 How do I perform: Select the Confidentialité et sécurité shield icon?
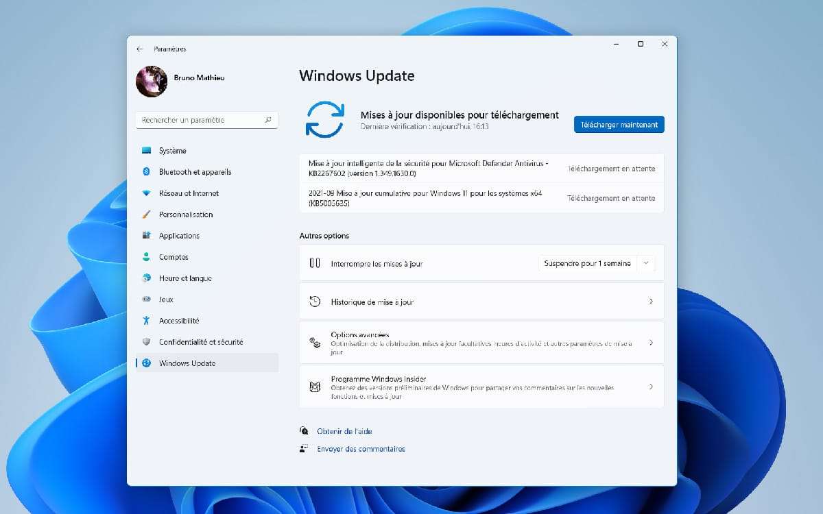(x=146, y=342)
